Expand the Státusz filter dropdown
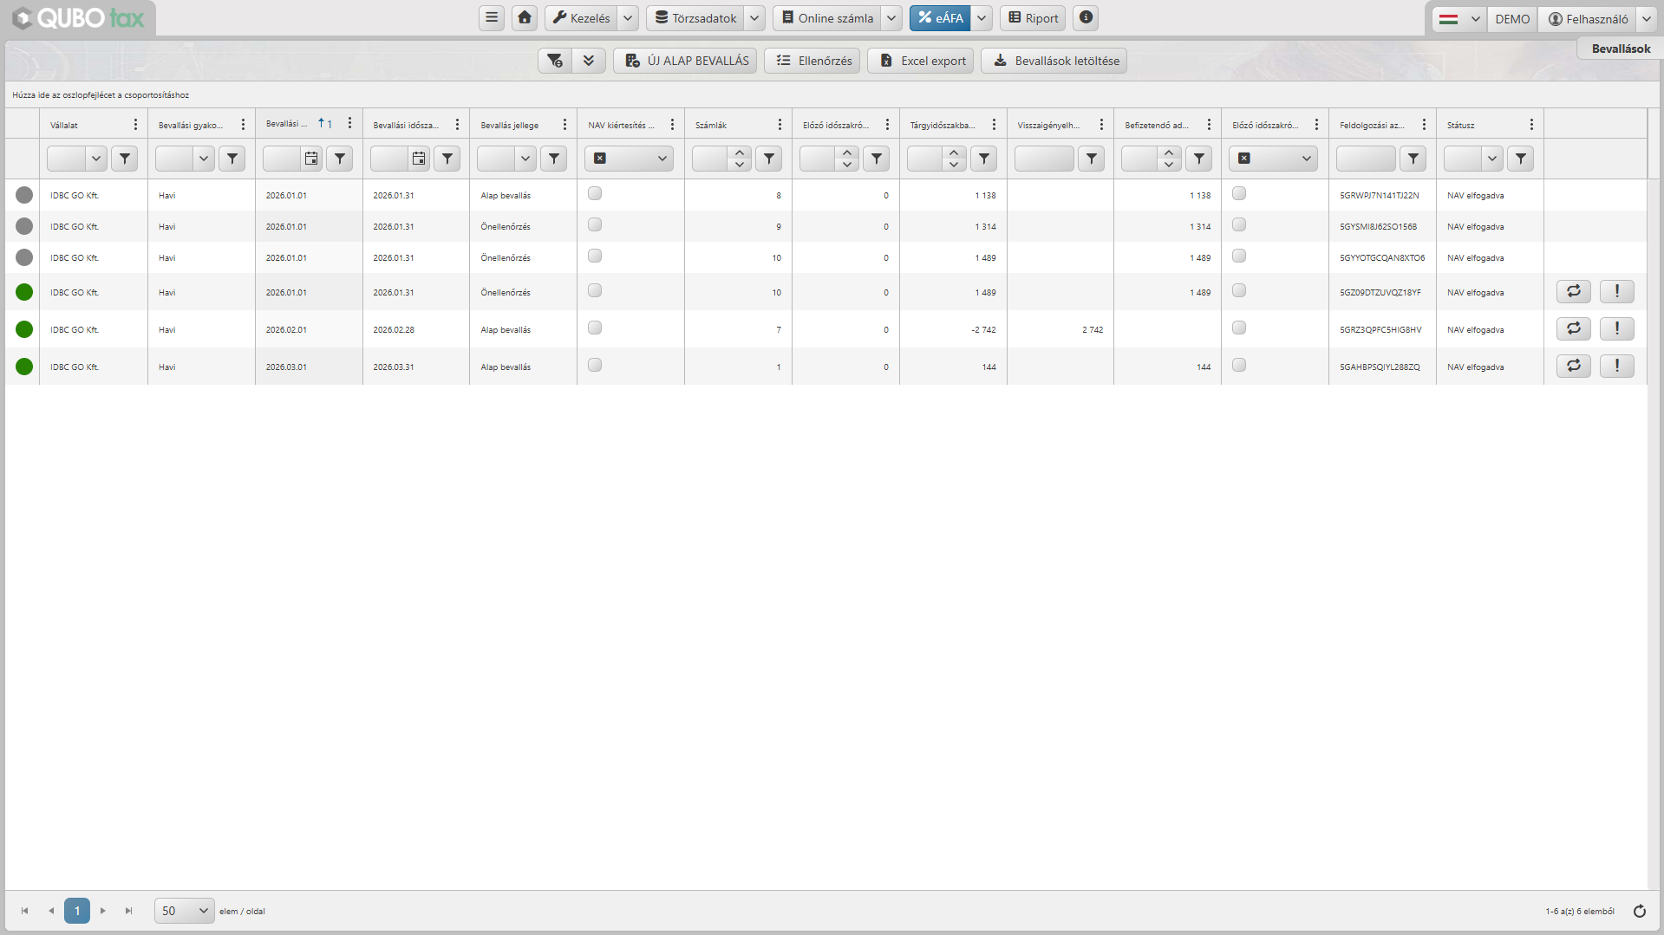Viewport: 1664px width, 935px height. pos(1491,159)
